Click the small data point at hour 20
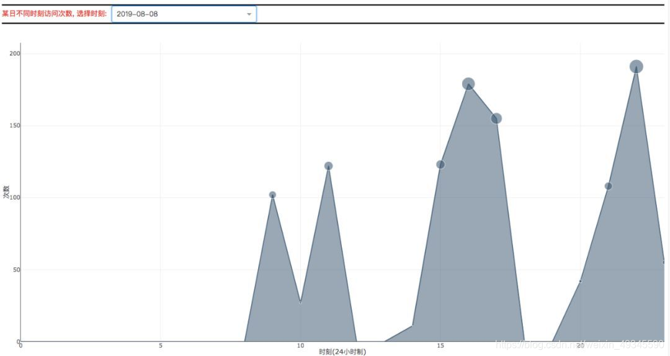Image resolution: width=670 pixels, height=356 pixels. 580,281
